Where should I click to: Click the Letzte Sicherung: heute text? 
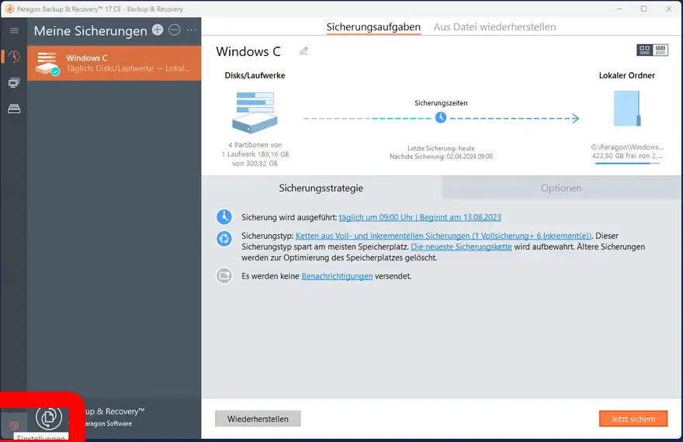tap(441, 148)
